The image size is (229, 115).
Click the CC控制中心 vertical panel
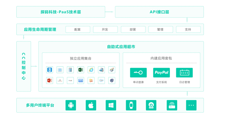coord(24,66)
